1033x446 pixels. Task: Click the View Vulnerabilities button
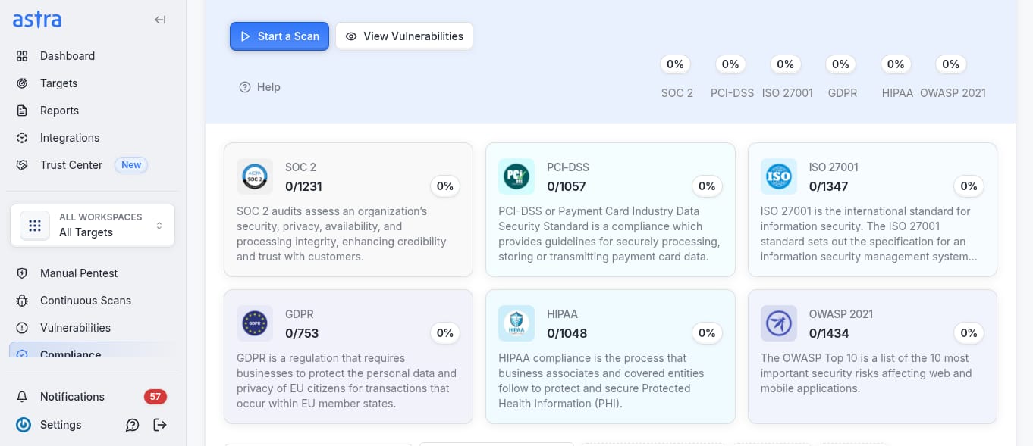404,36
